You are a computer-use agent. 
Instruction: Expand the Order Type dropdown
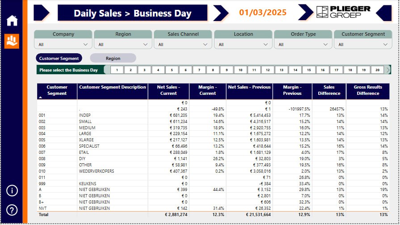pyautogui.click(x=303, y=44)
